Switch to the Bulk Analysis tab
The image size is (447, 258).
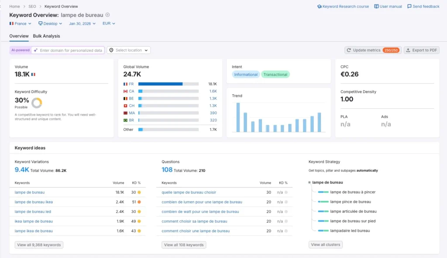coord(46,36)
